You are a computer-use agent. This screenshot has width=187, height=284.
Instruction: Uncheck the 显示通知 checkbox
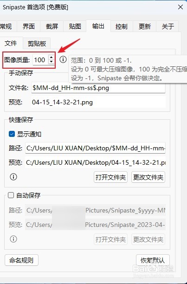pyautogui.click(x=12, y=134)
